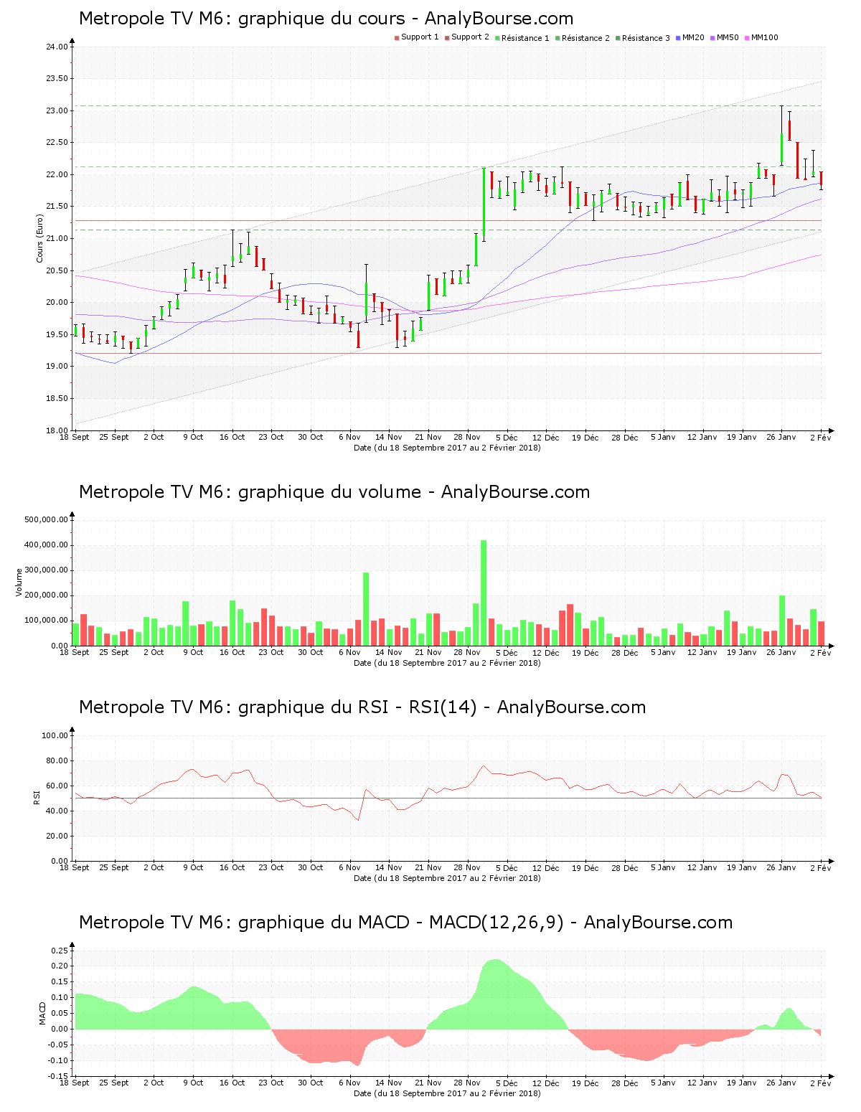
Task: Click the 'graphique du volume' chart title
Action: [x=334, y=492]
